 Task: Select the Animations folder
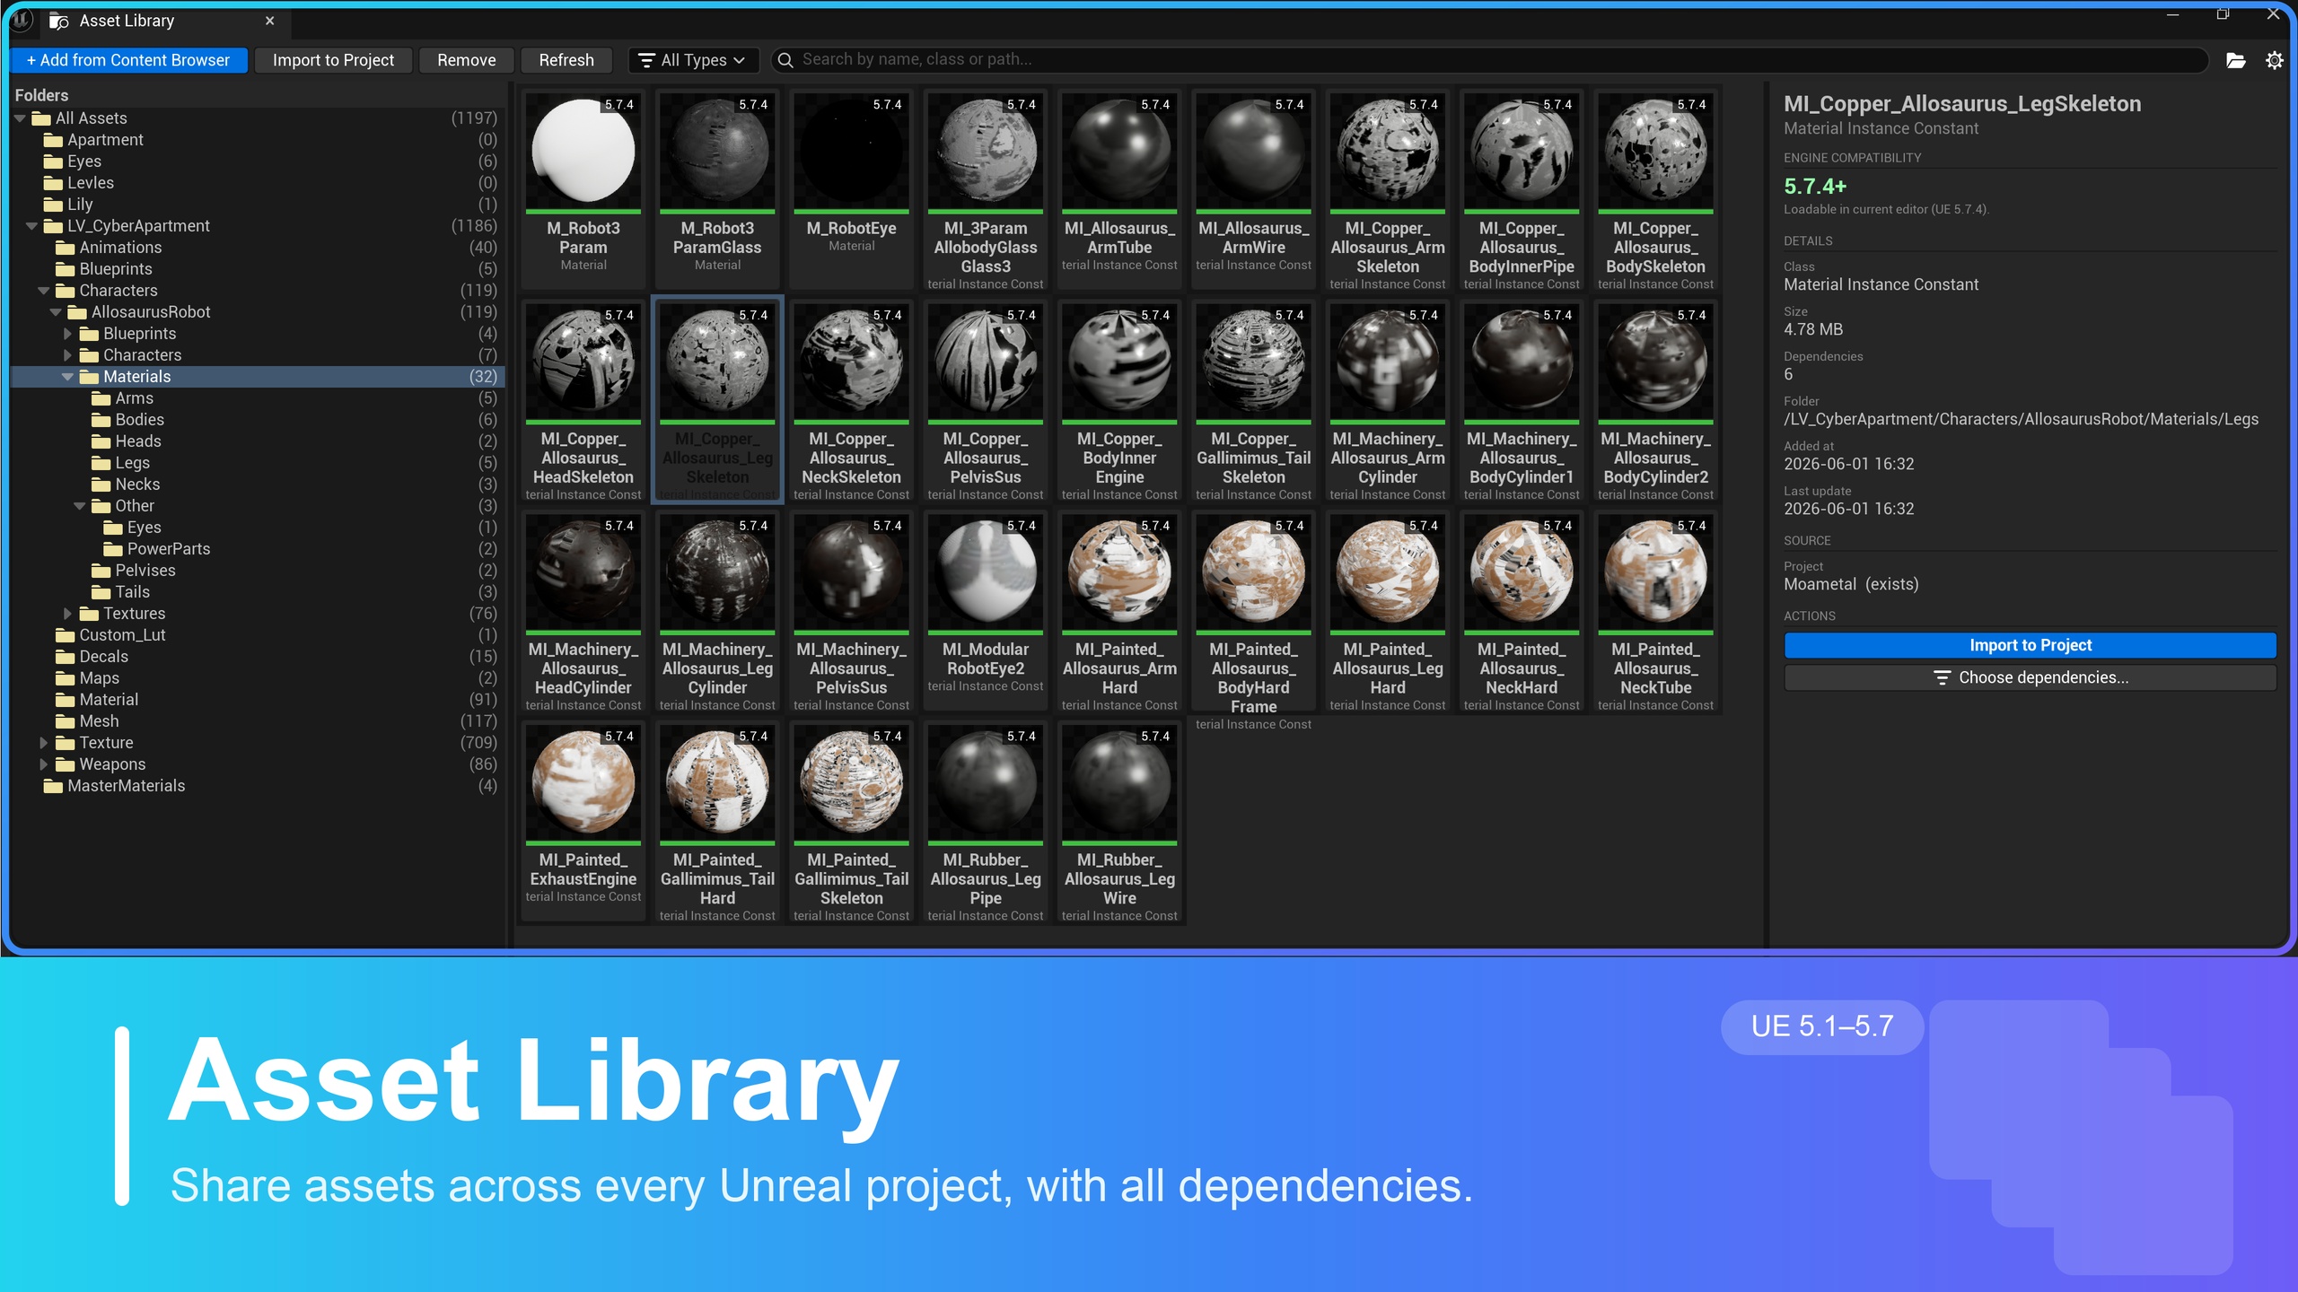pyautogui.click(x=259, y=248)
